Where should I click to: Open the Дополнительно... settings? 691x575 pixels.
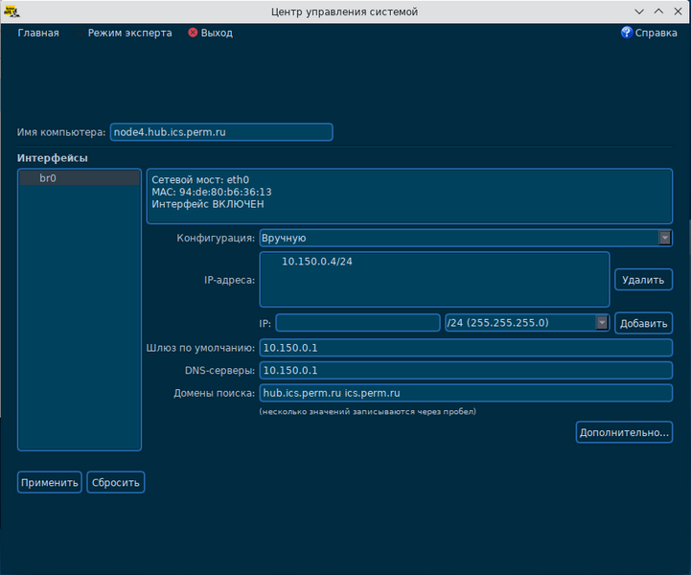point(624,432)
